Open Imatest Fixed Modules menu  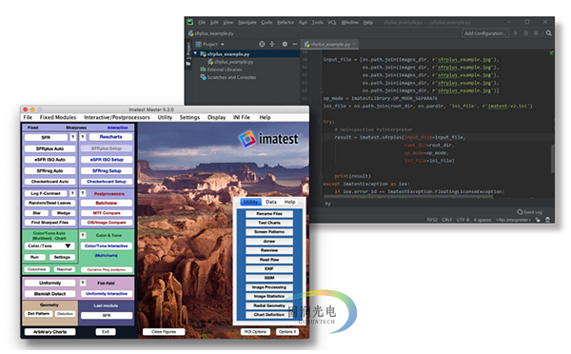click(x=58, y=117)
